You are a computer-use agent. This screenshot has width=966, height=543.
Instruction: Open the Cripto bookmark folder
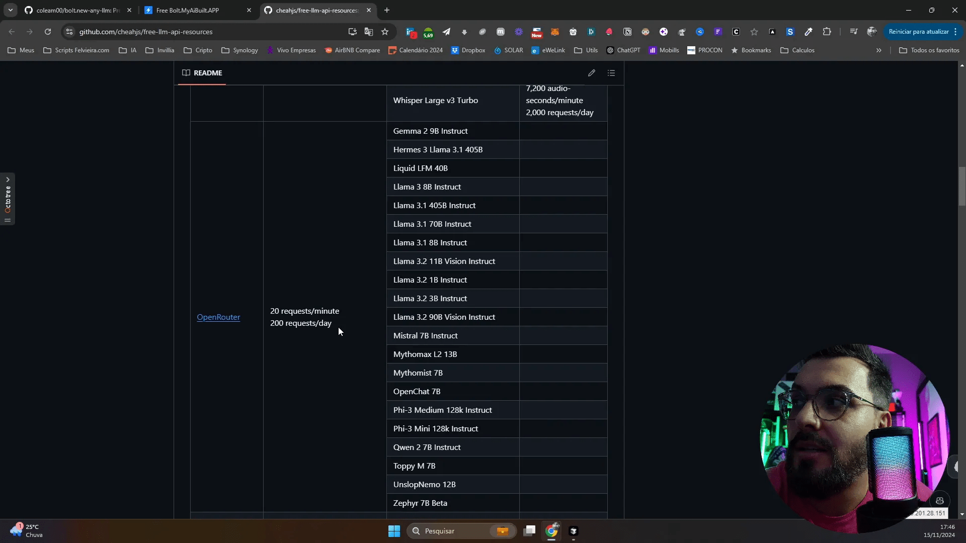(x=198, y=50)
